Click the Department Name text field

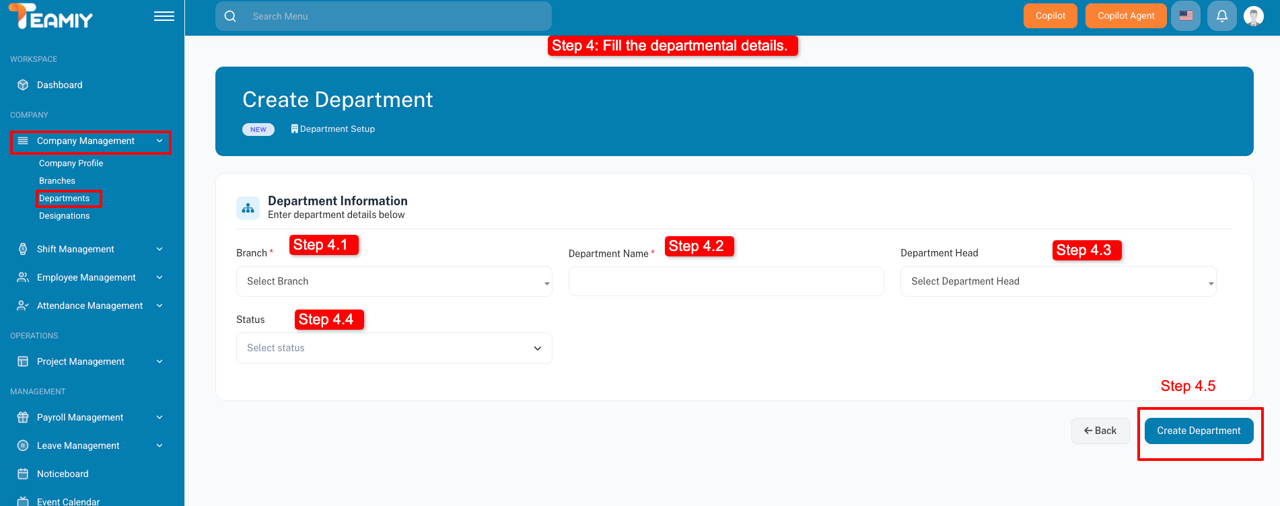pyautogui.click(x=725, y=281)
